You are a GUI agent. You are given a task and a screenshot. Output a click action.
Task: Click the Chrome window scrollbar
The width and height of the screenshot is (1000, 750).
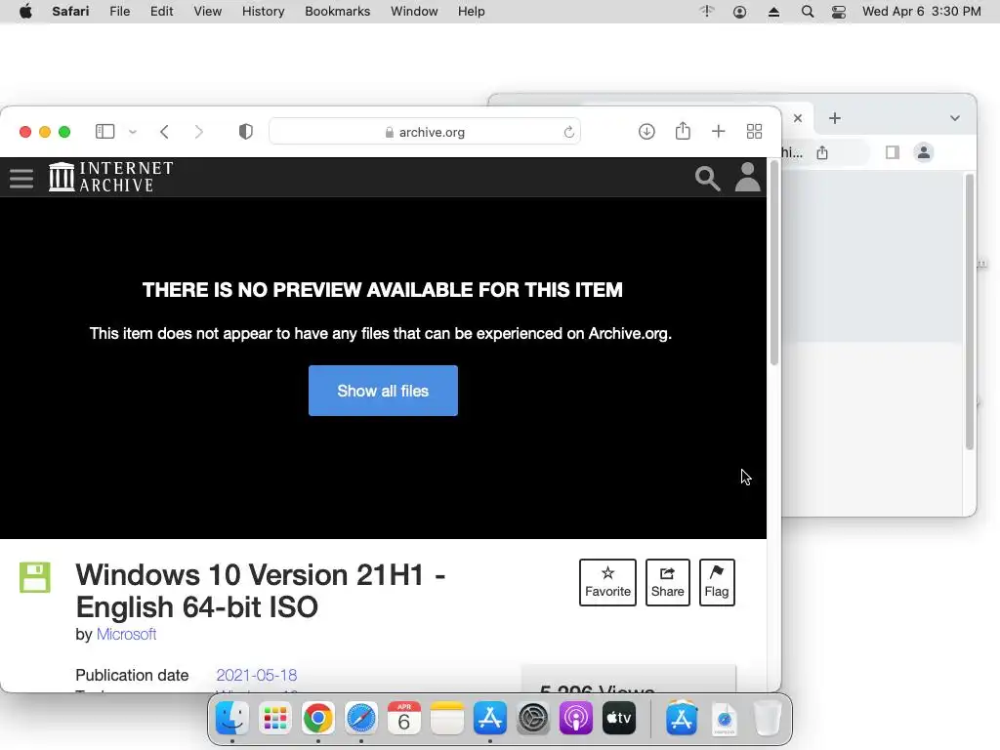click(970, 312)
